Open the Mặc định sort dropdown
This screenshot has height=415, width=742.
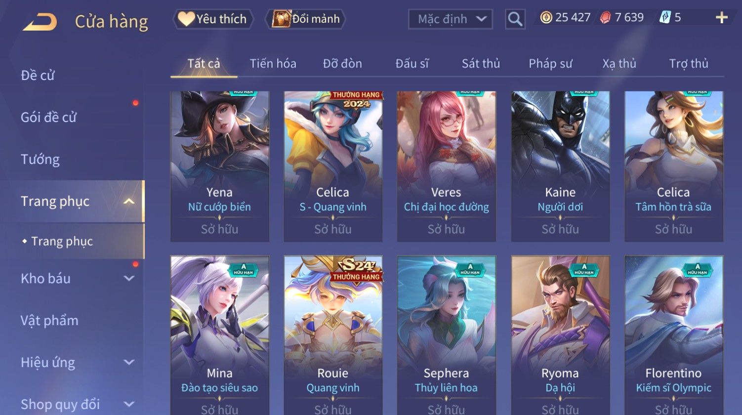(451, 19)
